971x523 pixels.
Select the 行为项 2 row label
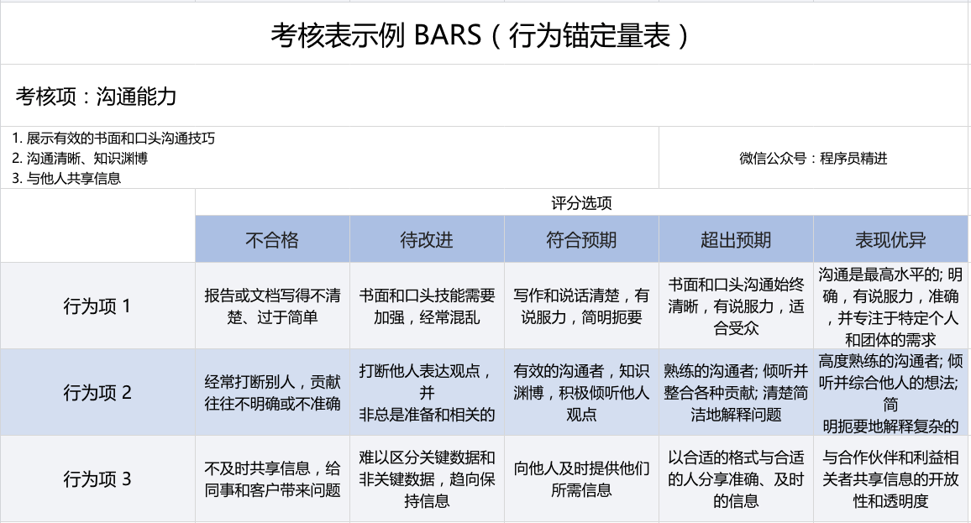pos(97,392)
